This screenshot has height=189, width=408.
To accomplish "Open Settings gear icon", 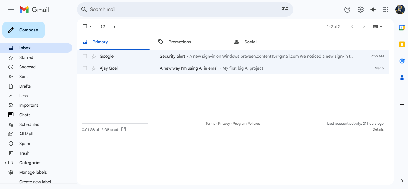I will [x=360, y=10].
